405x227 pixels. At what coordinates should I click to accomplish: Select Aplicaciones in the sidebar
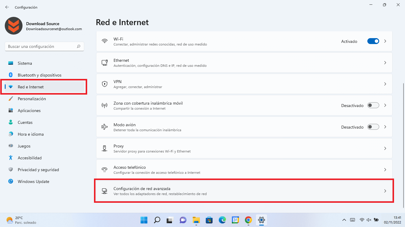(x=44, y=111)
